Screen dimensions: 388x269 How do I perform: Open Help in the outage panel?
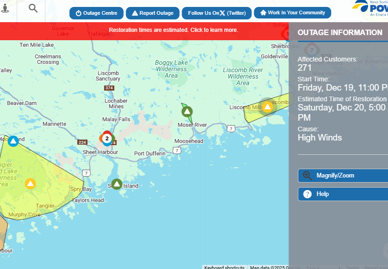[342, 194]
